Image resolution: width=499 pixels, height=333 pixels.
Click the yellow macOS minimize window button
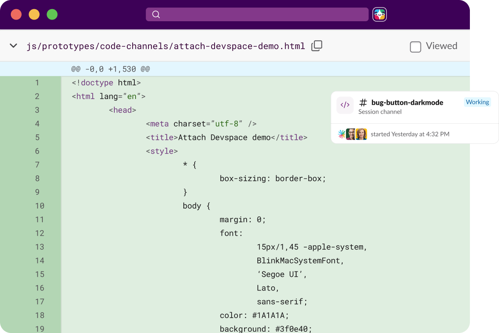click(34, 15)
